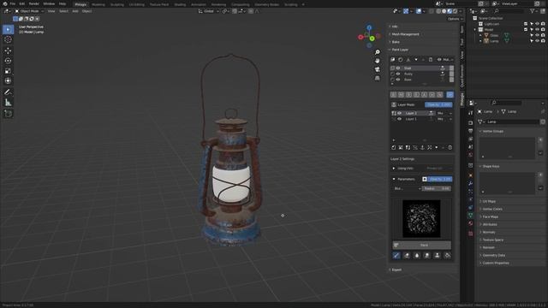Expand the Bake panel
This screenshot has width=548, height=308.
pyautogui.click(x=395, y=42)
